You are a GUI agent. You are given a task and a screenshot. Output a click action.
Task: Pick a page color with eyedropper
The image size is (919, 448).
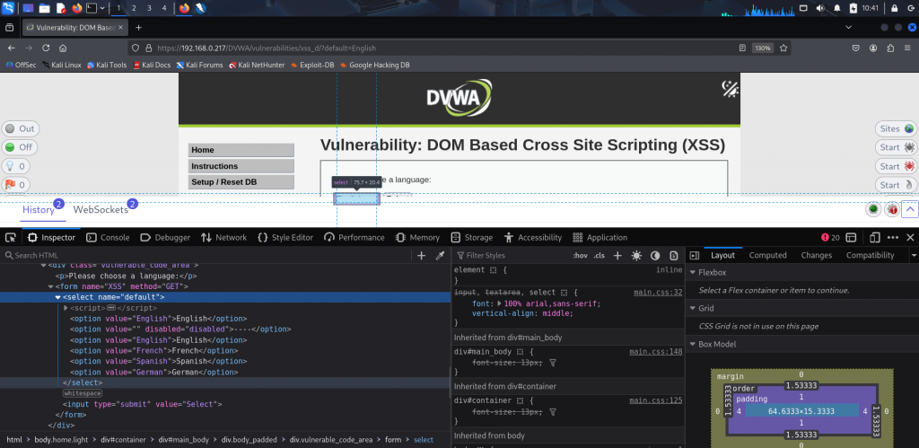(440, 255)
